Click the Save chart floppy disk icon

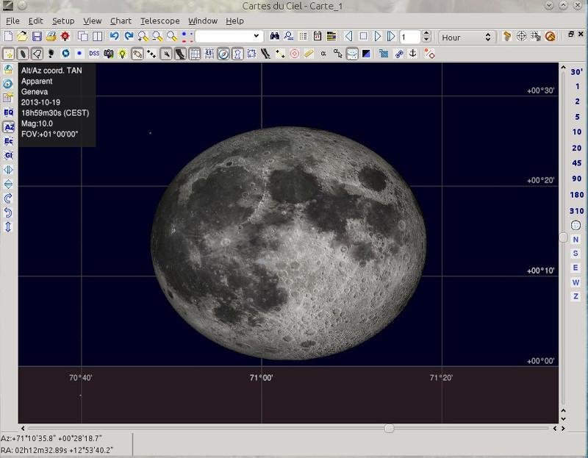click(37, 36)
